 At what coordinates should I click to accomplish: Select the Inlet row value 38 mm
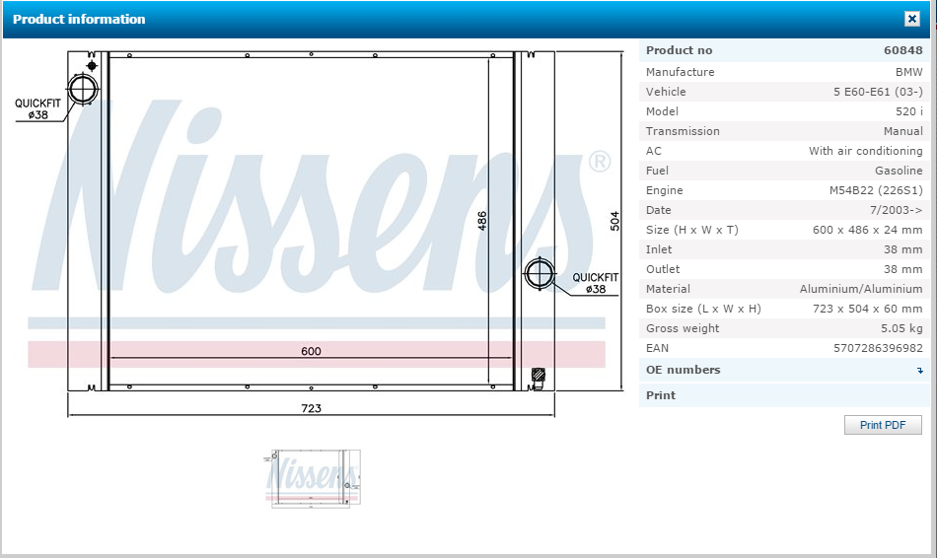(x=902, y=249)
